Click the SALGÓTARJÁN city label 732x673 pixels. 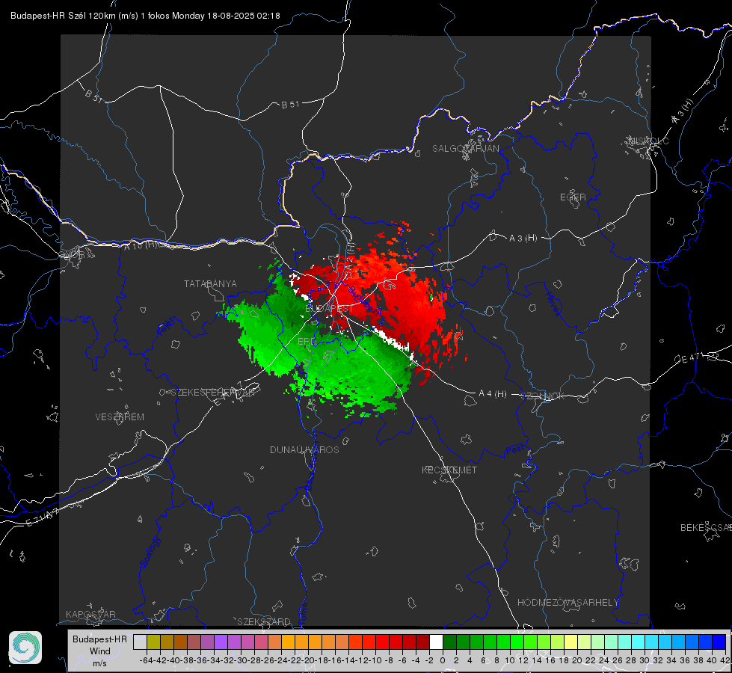tap(465, 149)
